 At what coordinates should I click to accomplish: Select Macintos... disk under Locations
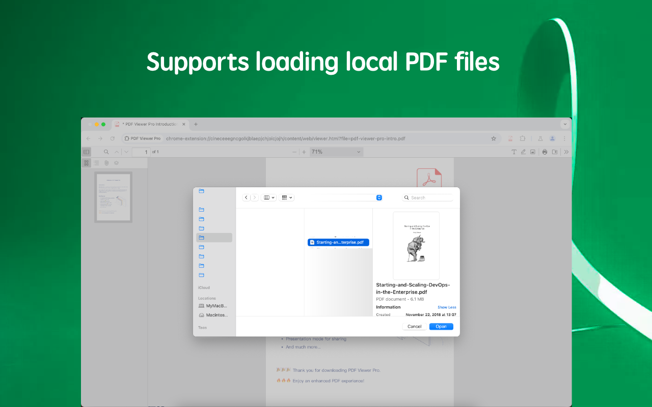pyautogui.click(x=213, y=315)
